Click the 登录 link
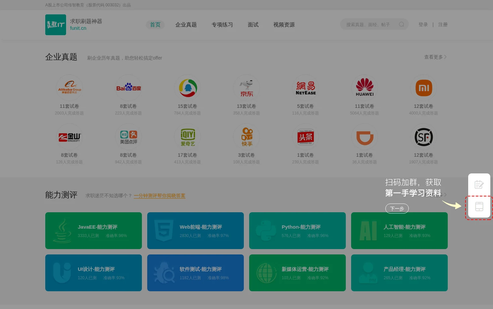493x309 pixels. click(423, 24)
